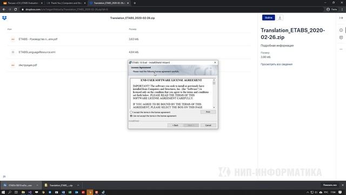Open the comments icon in right sidebar
The image size is (346, 195).
click(341, 37)
